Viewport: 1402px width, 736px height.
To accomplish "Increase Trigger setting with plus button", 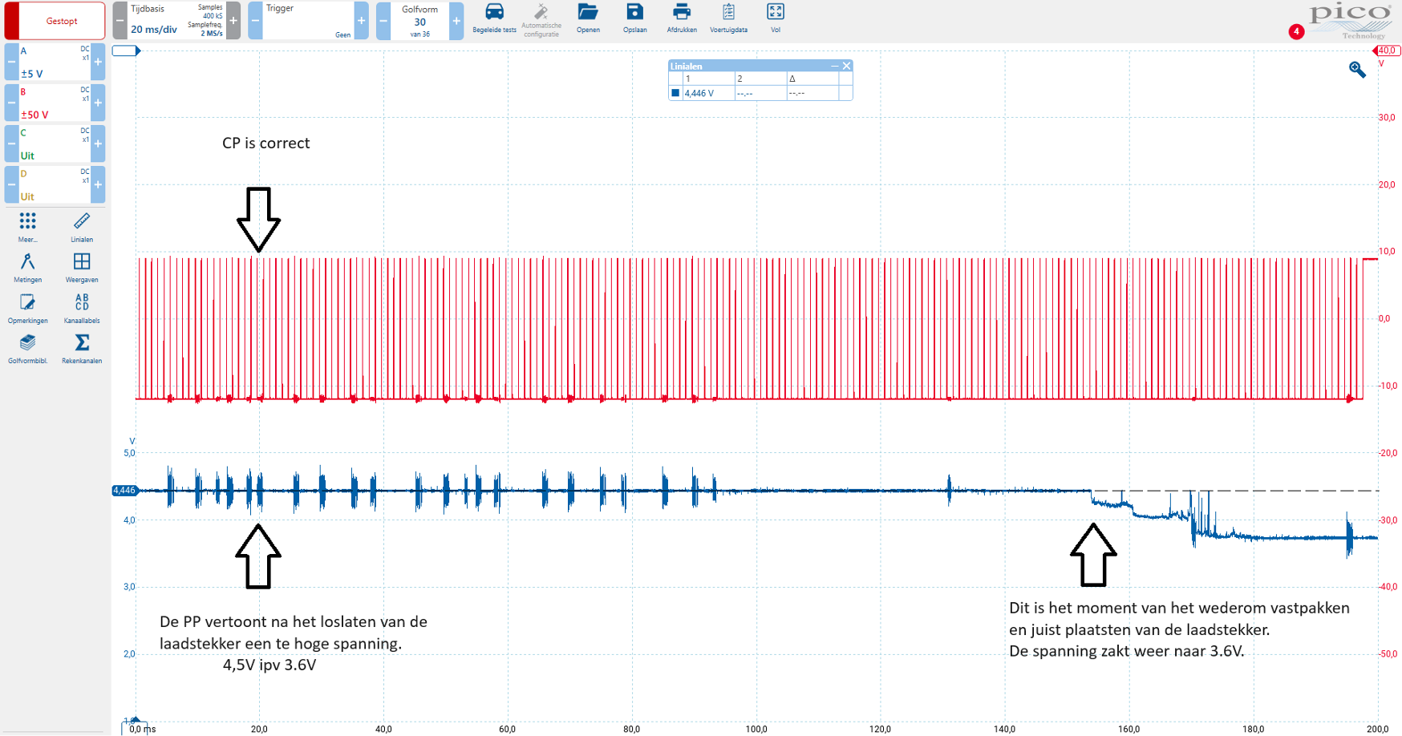I will 361,21.
